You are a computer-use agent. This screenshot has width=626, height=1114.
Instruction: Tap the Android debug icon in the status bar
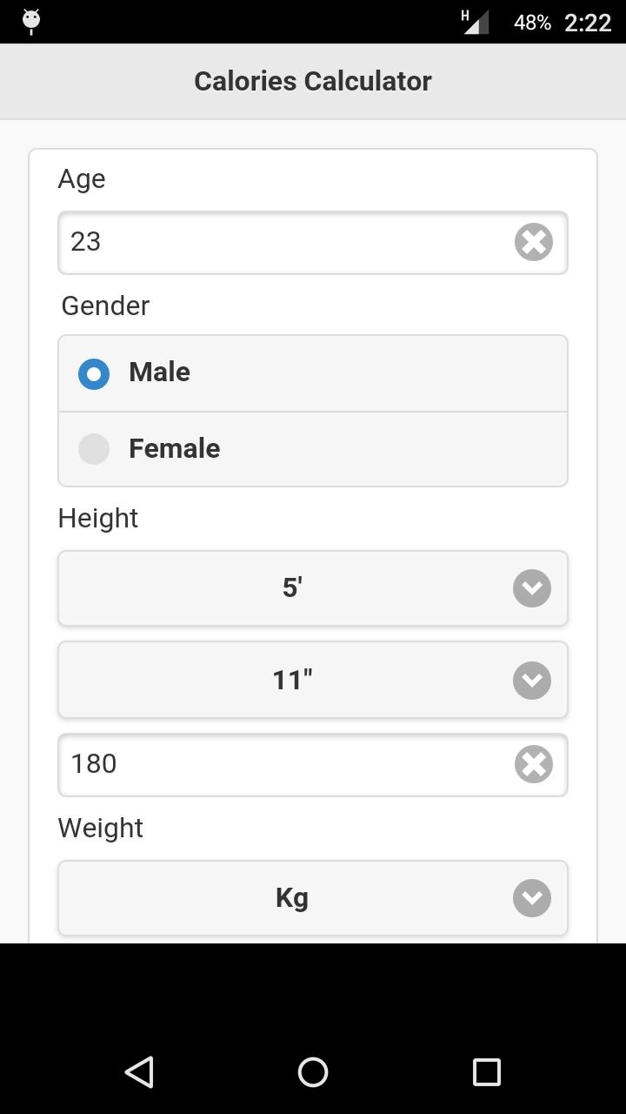click(x=30, y=21)
